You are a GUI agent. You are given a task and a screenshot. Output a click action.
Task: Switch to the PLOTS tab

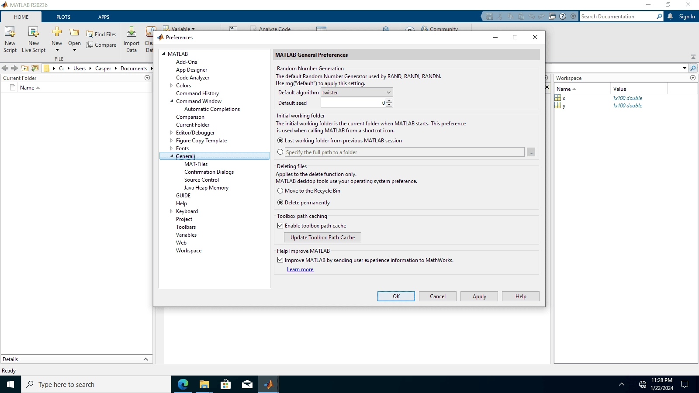(x=63, y=17)
